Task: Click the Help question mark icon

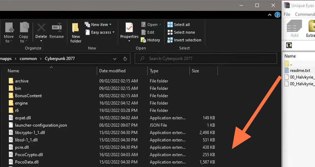Action: (x=277, y=15)
